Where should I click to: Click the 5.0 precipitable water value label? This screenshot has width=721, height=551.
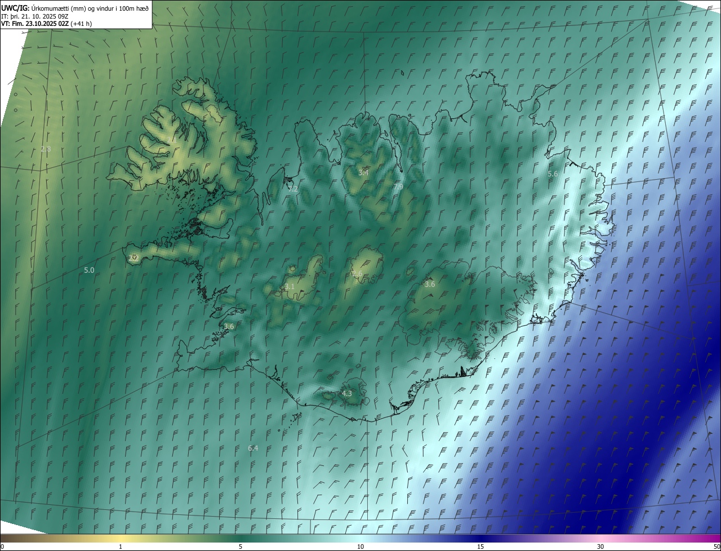89,270
